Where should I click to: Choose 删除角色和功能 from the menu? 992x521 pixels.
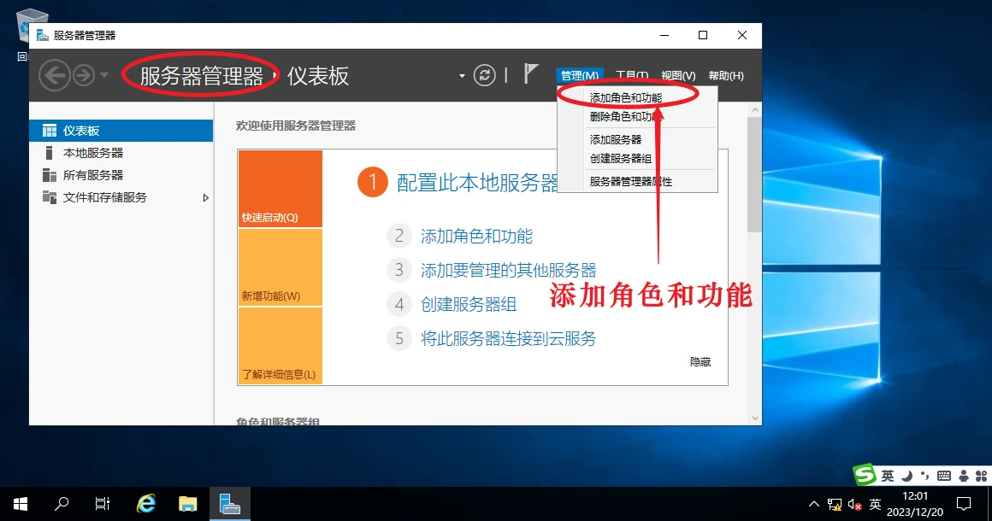637,117
